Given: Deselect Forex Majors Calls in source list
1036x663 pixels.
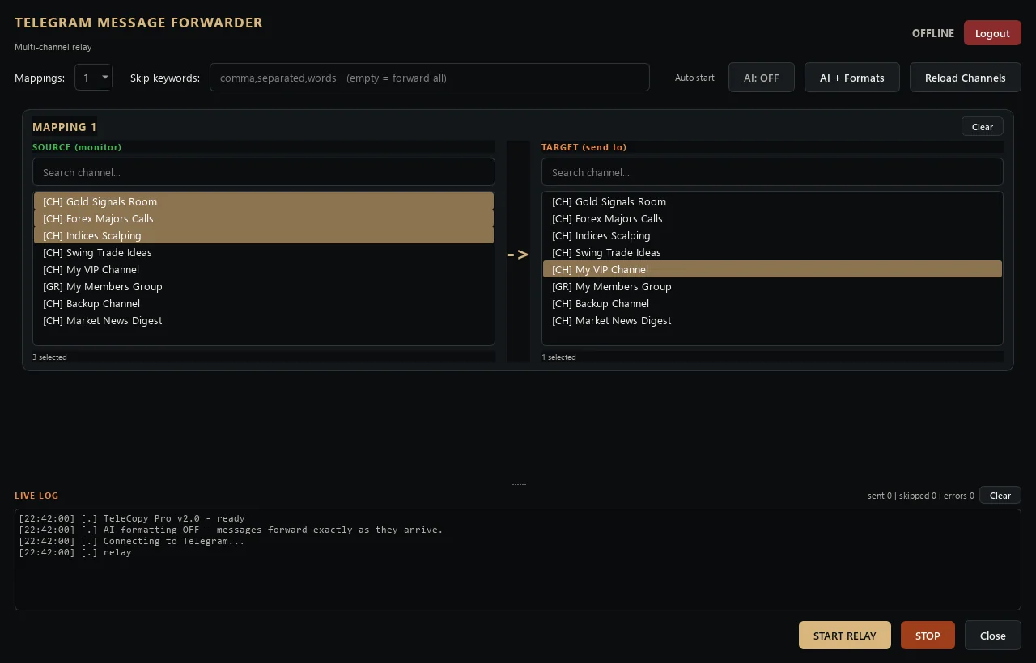Looking at the screenshot, I should [x=263, y=218].
